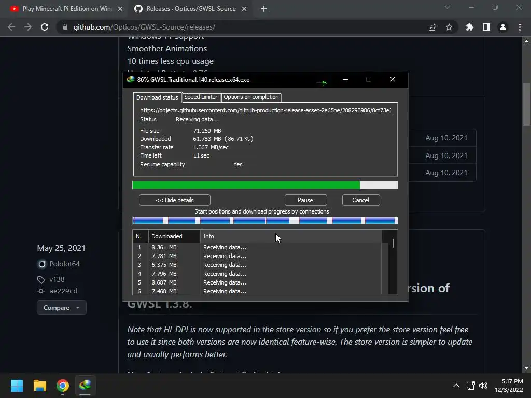531x398 pixels.
Task: Open File Explorer from the taskbar
Action: pyautogui.click(x=39, y=386)
